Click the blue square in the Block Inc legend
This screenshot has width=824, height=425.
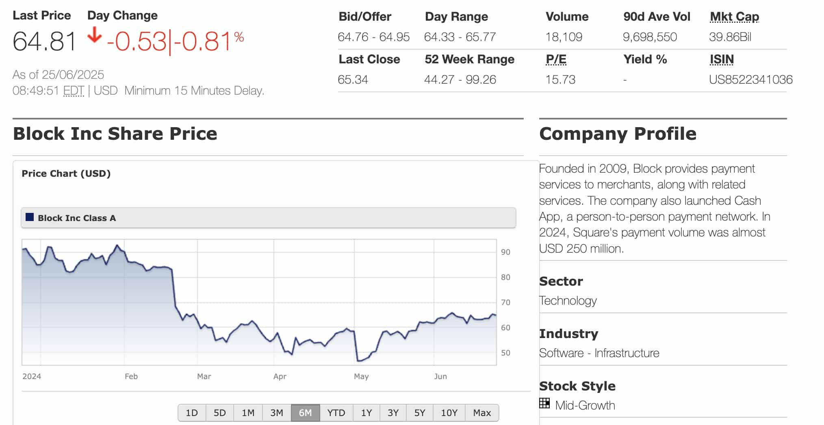pos(29,217)
